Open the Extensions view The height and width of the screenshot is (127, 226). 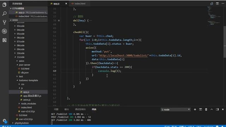[x=4, y=40]
